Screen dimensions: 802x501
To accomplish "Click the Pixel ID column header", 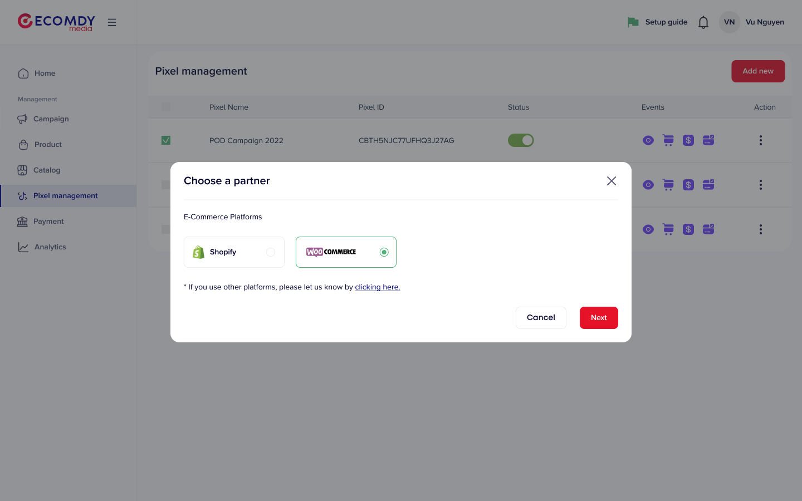I will point(371,107).
